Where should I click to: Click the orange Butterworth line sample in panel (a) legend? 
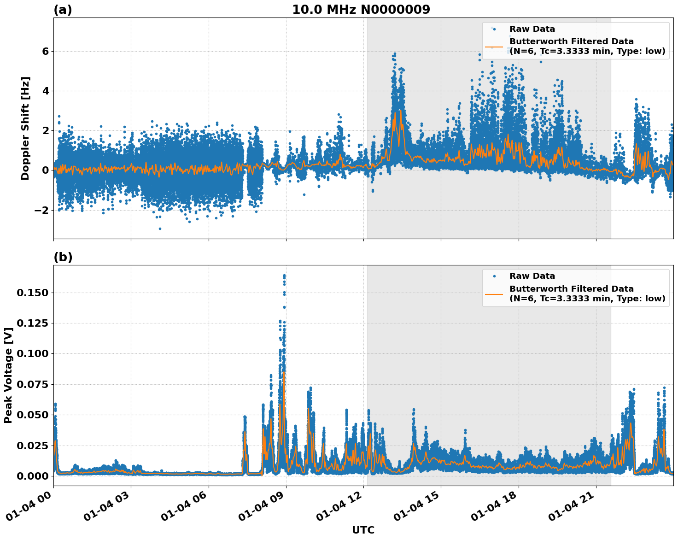tap(495, 48)
